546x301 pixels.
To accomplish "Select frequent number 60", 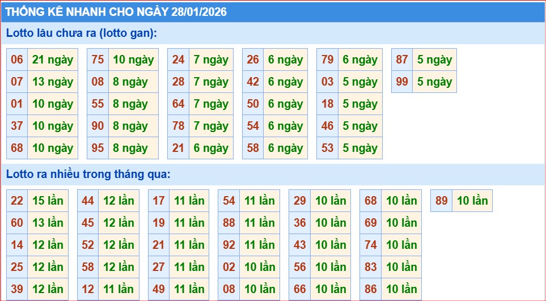I will click(16, 223).
